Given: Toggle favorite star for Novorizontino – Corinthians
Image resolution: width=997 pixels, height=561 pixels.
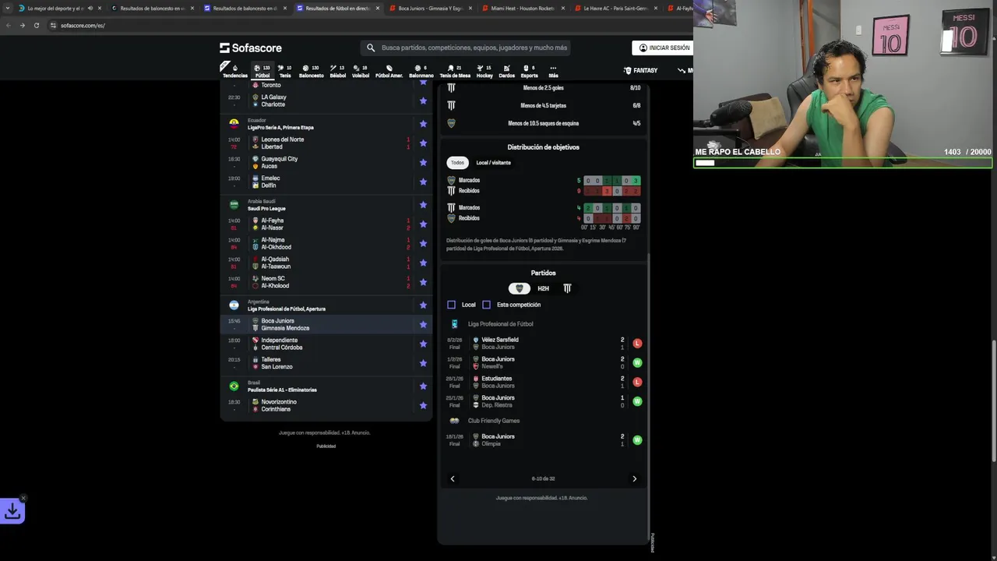Looking at the screenshot, I should tap(423, 405).
